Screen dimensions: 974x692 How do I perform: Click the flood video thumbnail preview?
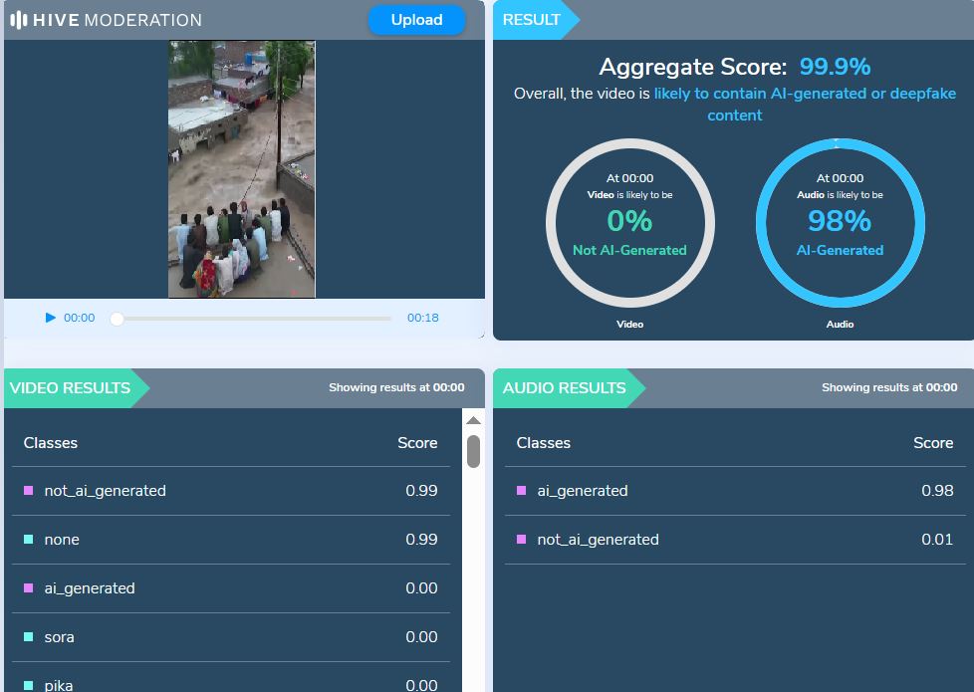pos(241,169)
